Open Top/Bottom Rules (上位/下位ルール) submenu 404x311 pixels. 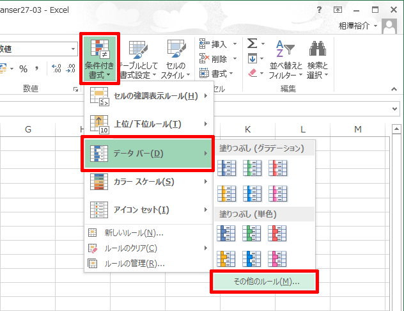pos(149,124)
